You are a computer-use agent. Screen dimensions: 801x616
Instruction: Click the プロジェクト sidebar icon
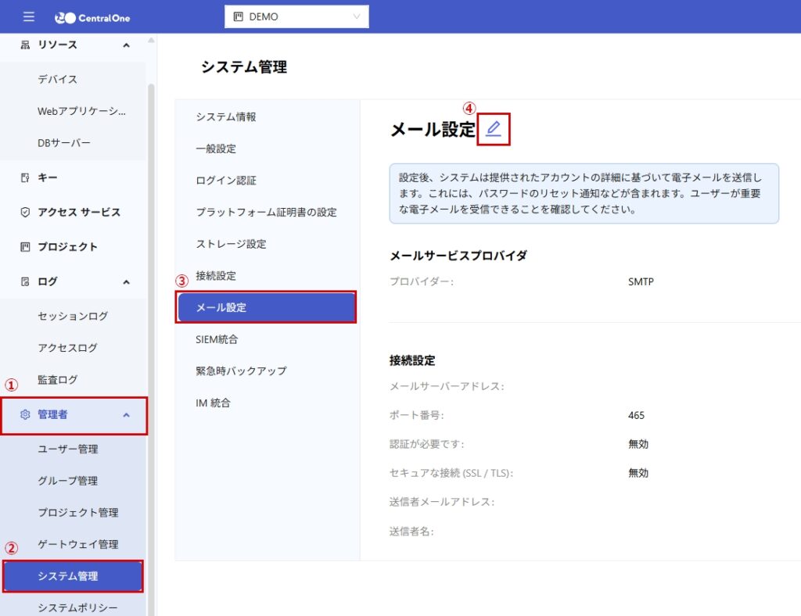point(25,247)
